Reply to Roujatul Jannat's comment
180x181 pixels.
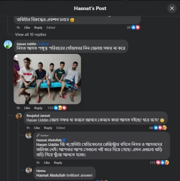pos(48,128)
